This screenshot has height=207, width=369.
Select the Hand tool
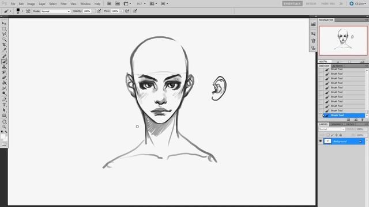click(x=4, y=121)
